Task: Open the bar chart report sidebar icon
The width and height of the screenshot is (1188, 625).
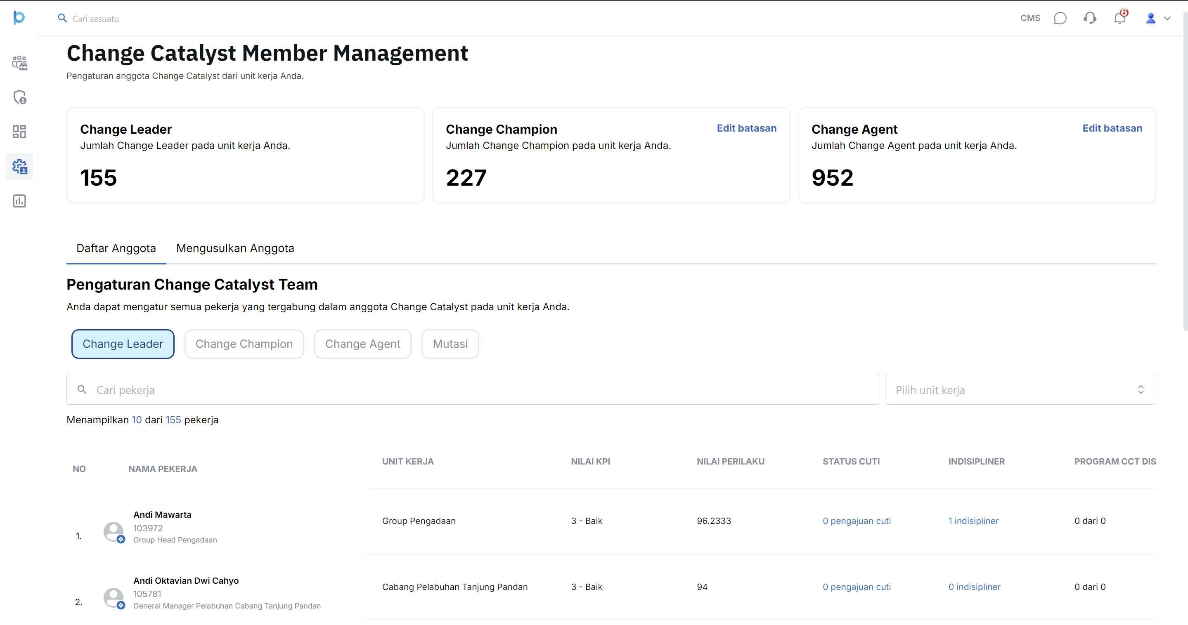Action: (x=19, y=201)
